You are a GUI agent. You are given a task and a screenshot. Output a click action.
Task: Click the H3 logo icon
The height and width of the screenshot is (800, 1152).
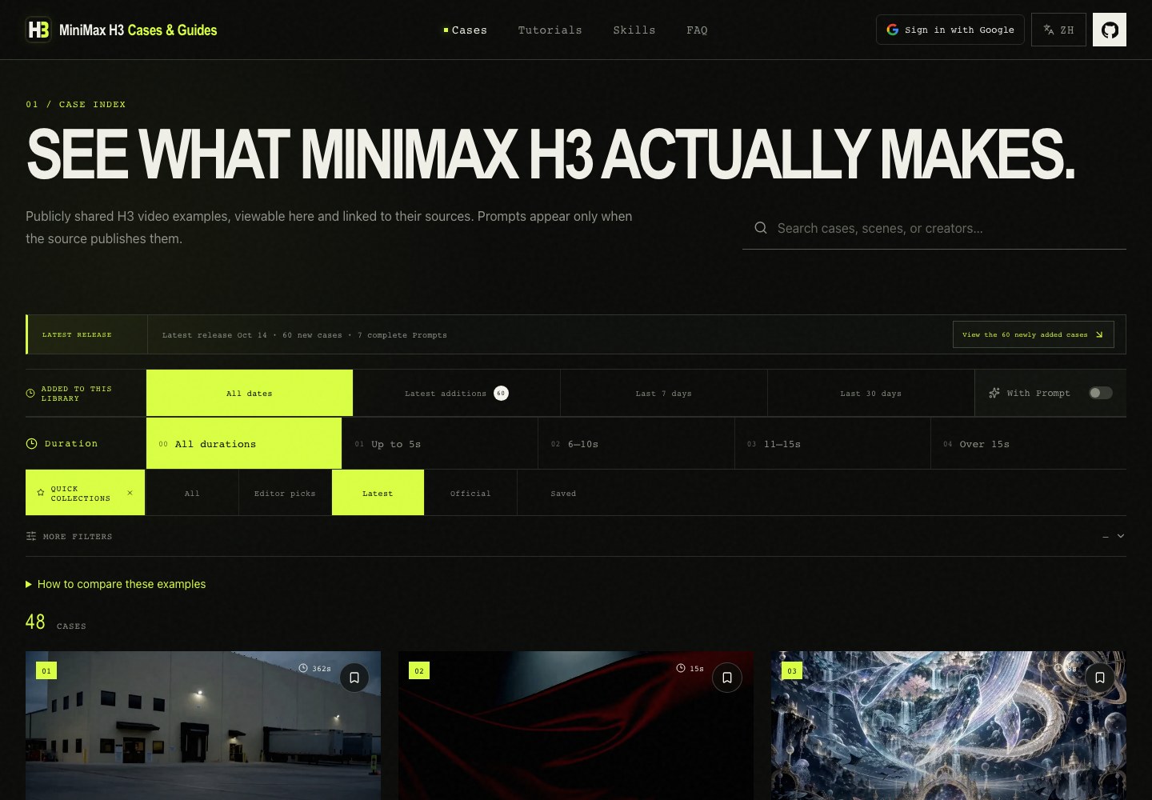[x=38, y=30]
